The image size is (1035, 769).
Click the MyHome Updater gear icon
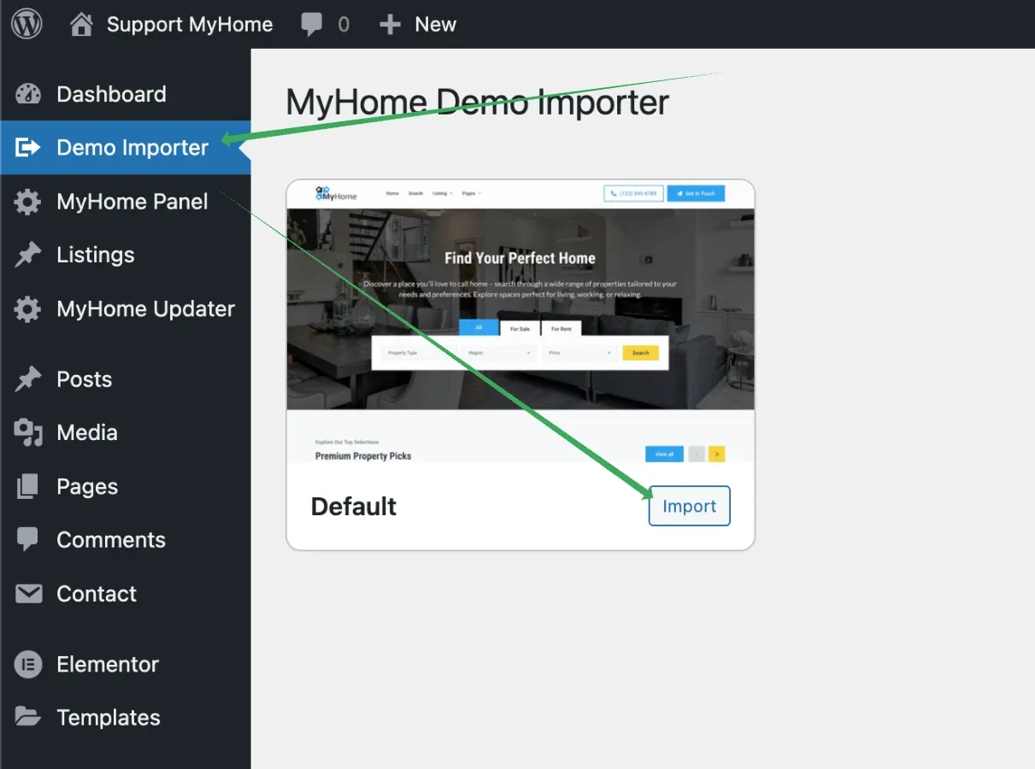coord(27,308)
